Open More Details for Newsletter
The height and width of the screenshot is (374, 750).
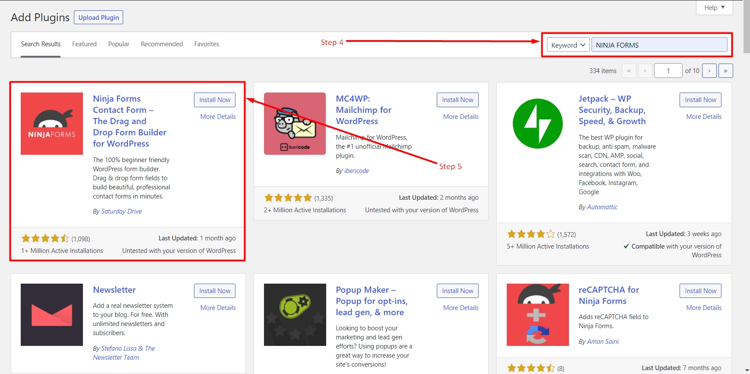pyautogui.click(x=218, y=308)
